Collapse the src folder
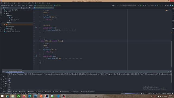This screenshot has height=98, width=174. click(5, 14)
